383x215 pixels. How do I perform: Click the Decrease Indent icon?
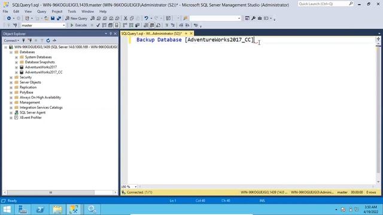pos(181,25)
